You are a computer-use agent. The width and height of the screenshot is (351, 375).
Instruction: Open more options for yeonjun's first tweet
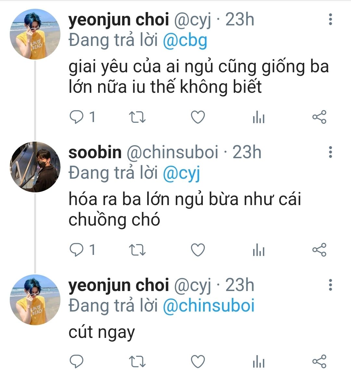coord(330,20)
